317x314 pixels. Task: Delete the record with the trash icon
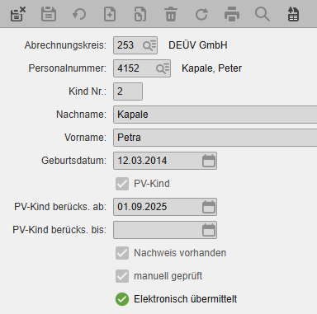(x=171, y=14)
